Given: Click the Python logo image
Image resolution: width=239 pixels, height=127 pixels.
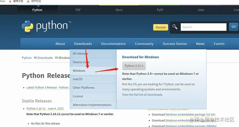Looking at the screenshot, I should click(46, 26).
